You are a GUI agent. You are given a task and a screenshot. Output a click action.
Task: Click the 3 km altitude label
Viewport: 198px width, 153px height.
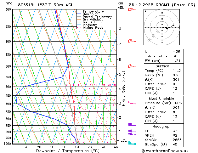click(x=120, y=103)
